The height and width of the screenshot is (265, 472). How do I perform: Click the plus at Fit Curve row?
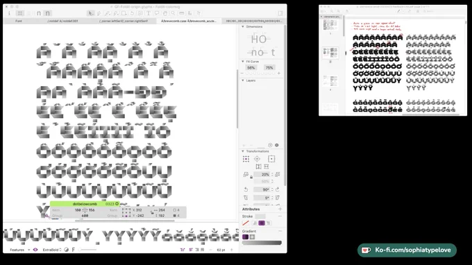pyautogui.click(x=279, y=73)
